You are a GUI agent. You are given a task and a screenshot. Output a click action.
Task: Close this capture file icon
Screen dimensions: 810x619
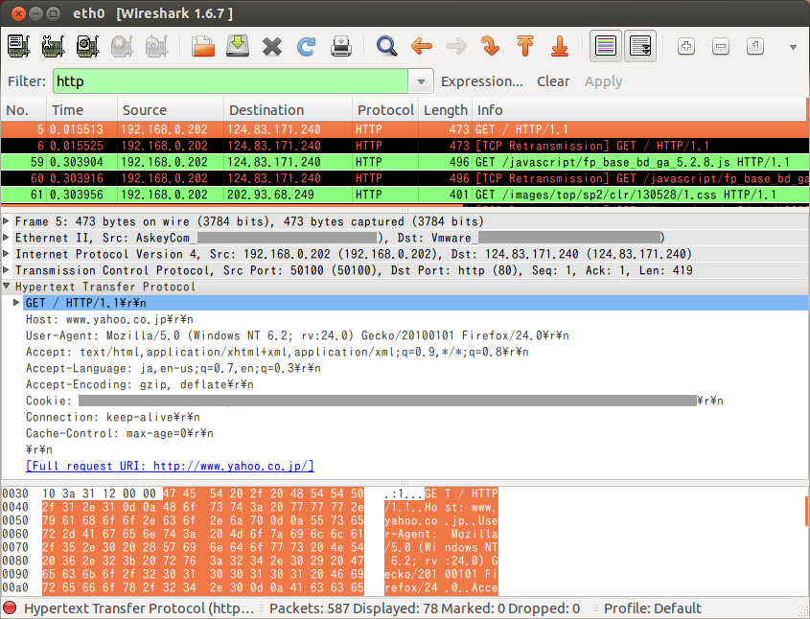tap(271, 46)
